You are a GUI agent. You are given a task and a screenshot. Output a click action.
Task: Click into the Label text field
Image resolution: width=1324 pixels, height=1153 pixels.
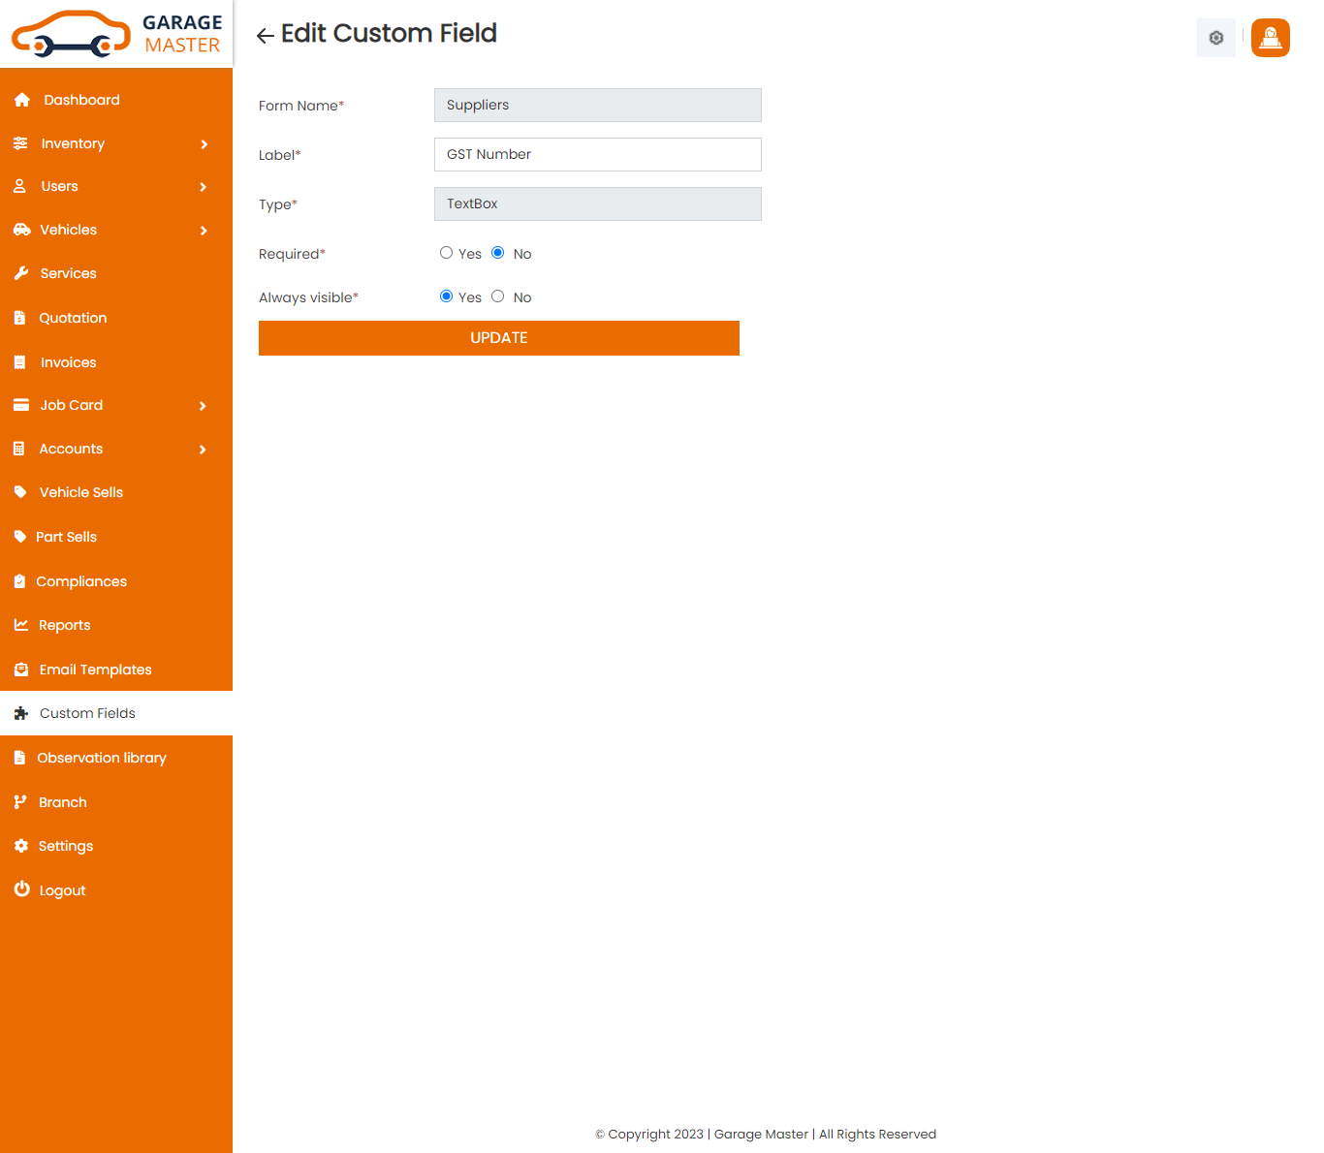(x=597, y=154)
